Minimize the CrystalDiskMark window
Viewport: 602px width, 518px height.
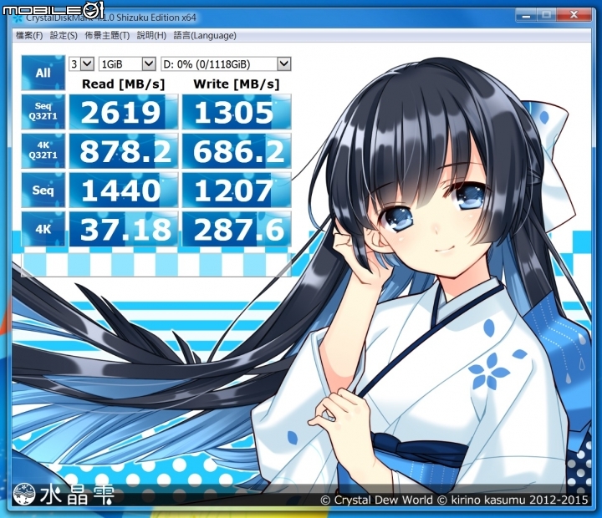(x=527, y=16)
